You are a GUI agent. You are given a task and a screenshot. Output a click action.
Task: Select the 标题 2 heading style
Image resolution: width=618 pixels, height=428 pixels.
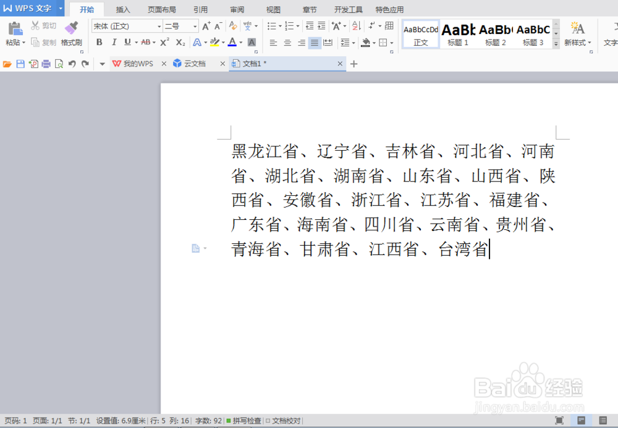pos(496,34)
